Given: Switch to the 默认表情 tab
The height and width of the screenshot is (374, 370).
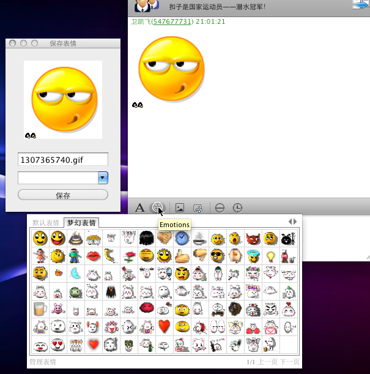Looking at the screenshot, I should click(x=46, y=223).
